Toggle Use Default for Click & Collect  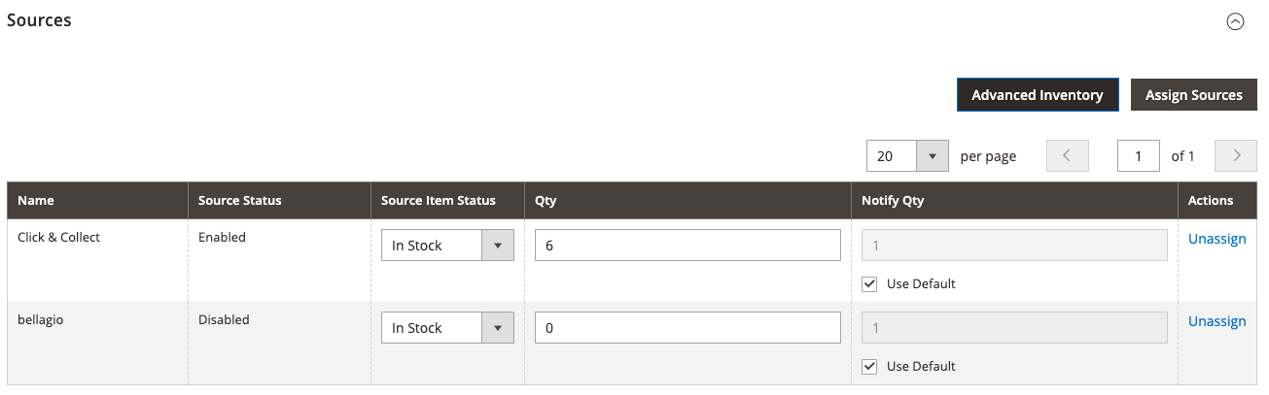click(x=870, y=284)
